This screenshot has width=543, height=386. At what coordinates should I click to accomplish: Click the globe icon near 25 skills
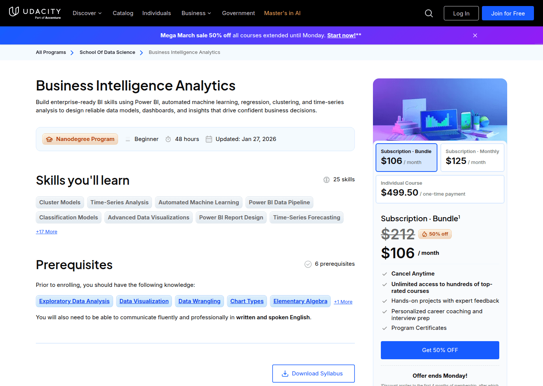326,179
